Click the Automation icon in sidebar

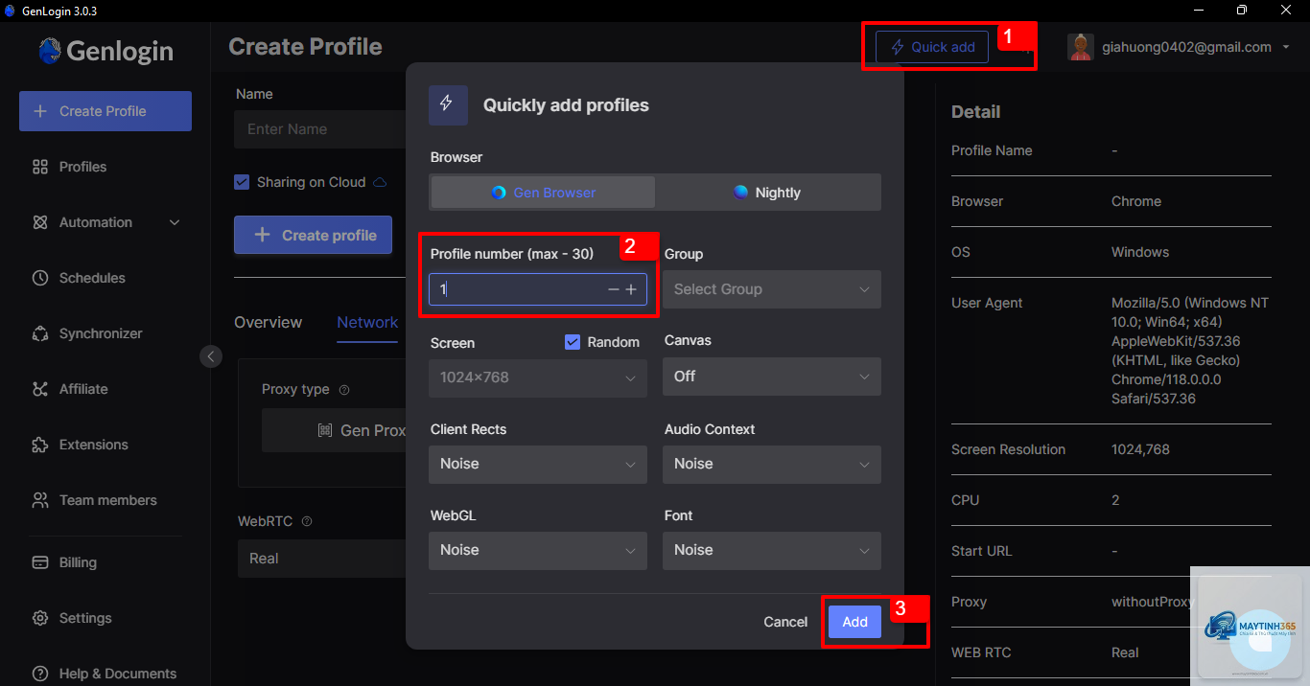pos(40,222)
